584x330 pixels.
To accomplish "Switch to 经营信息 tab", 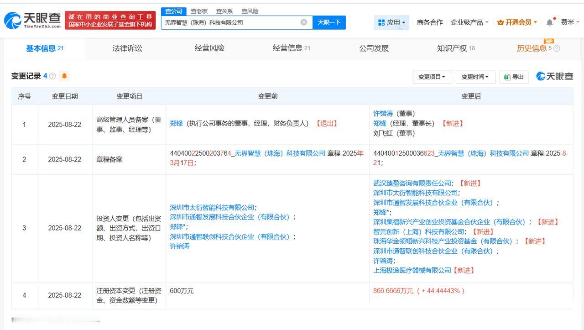I will point(292,48).
